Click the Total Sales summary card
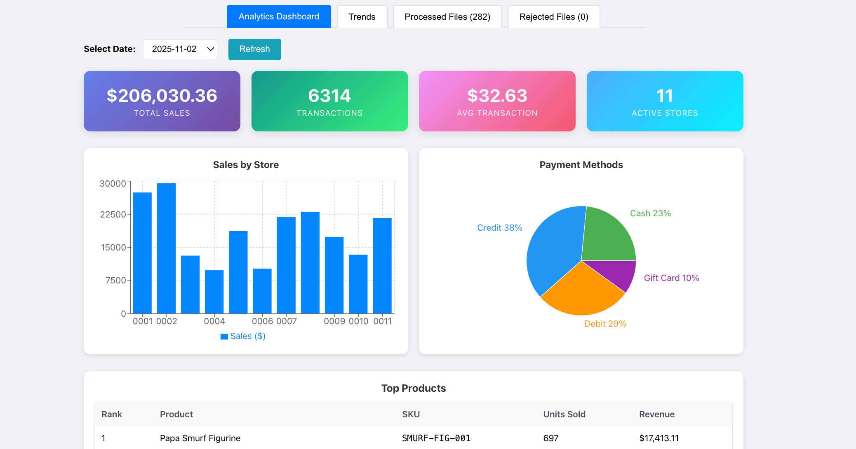Image resolution: width=856 pixels, height=449 pixels. 162,101
